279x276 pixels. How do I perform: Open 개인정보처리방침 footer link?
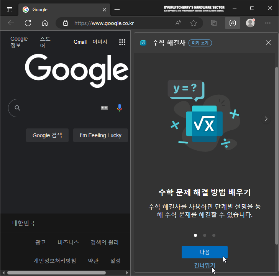click(x=55, y=261)
